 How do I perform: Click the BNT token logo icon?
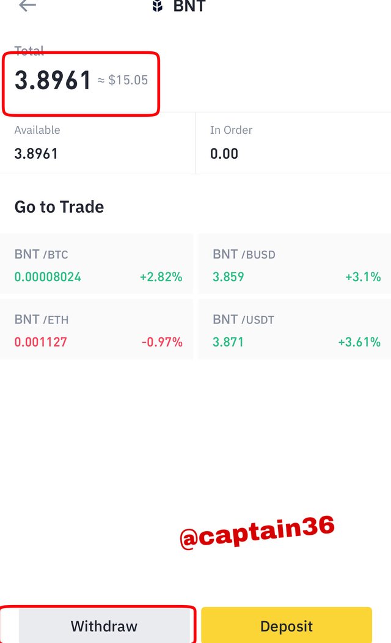[158, 6]
